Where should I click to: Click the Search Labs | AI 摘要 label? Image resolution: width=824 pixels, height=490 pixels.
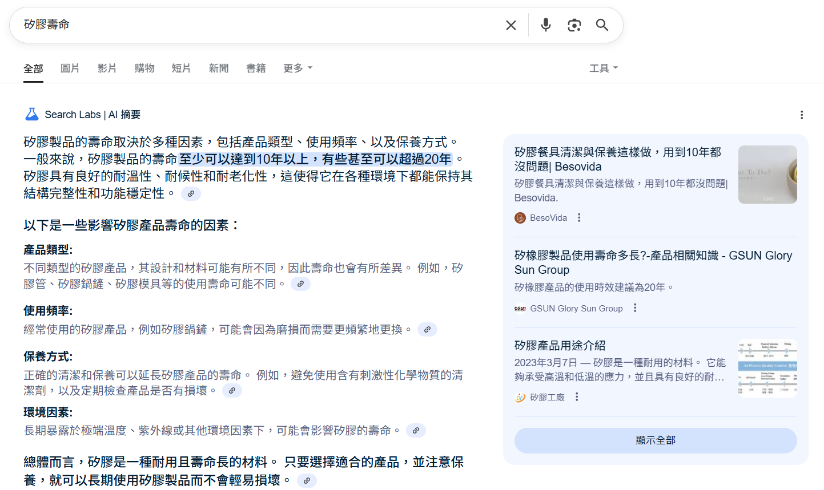(93, 115)
